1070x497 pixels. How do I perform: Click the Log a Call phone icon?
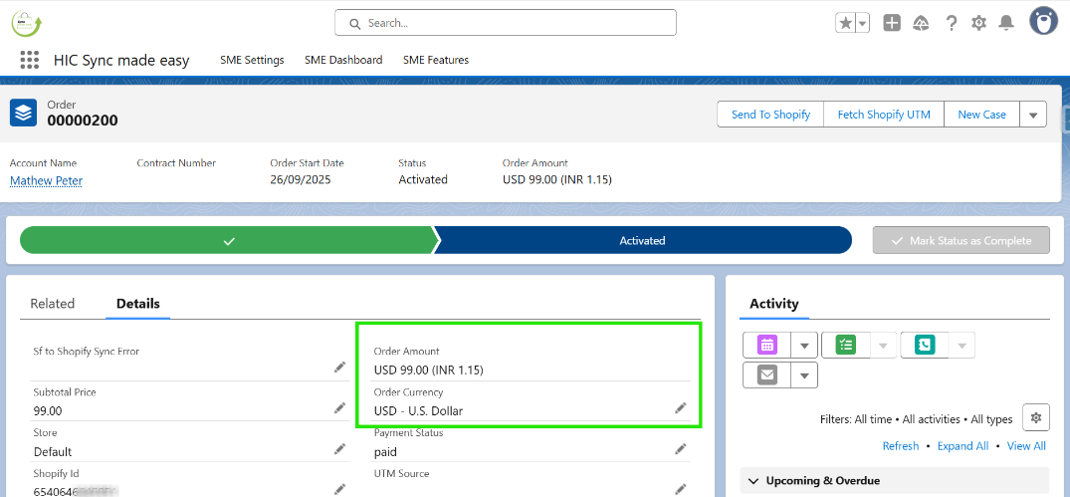click(925, 346)
